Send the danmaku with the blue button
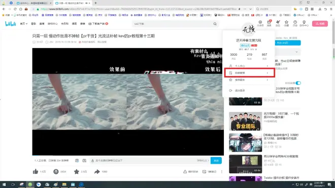Screen dimensions: 335x188 216,161
